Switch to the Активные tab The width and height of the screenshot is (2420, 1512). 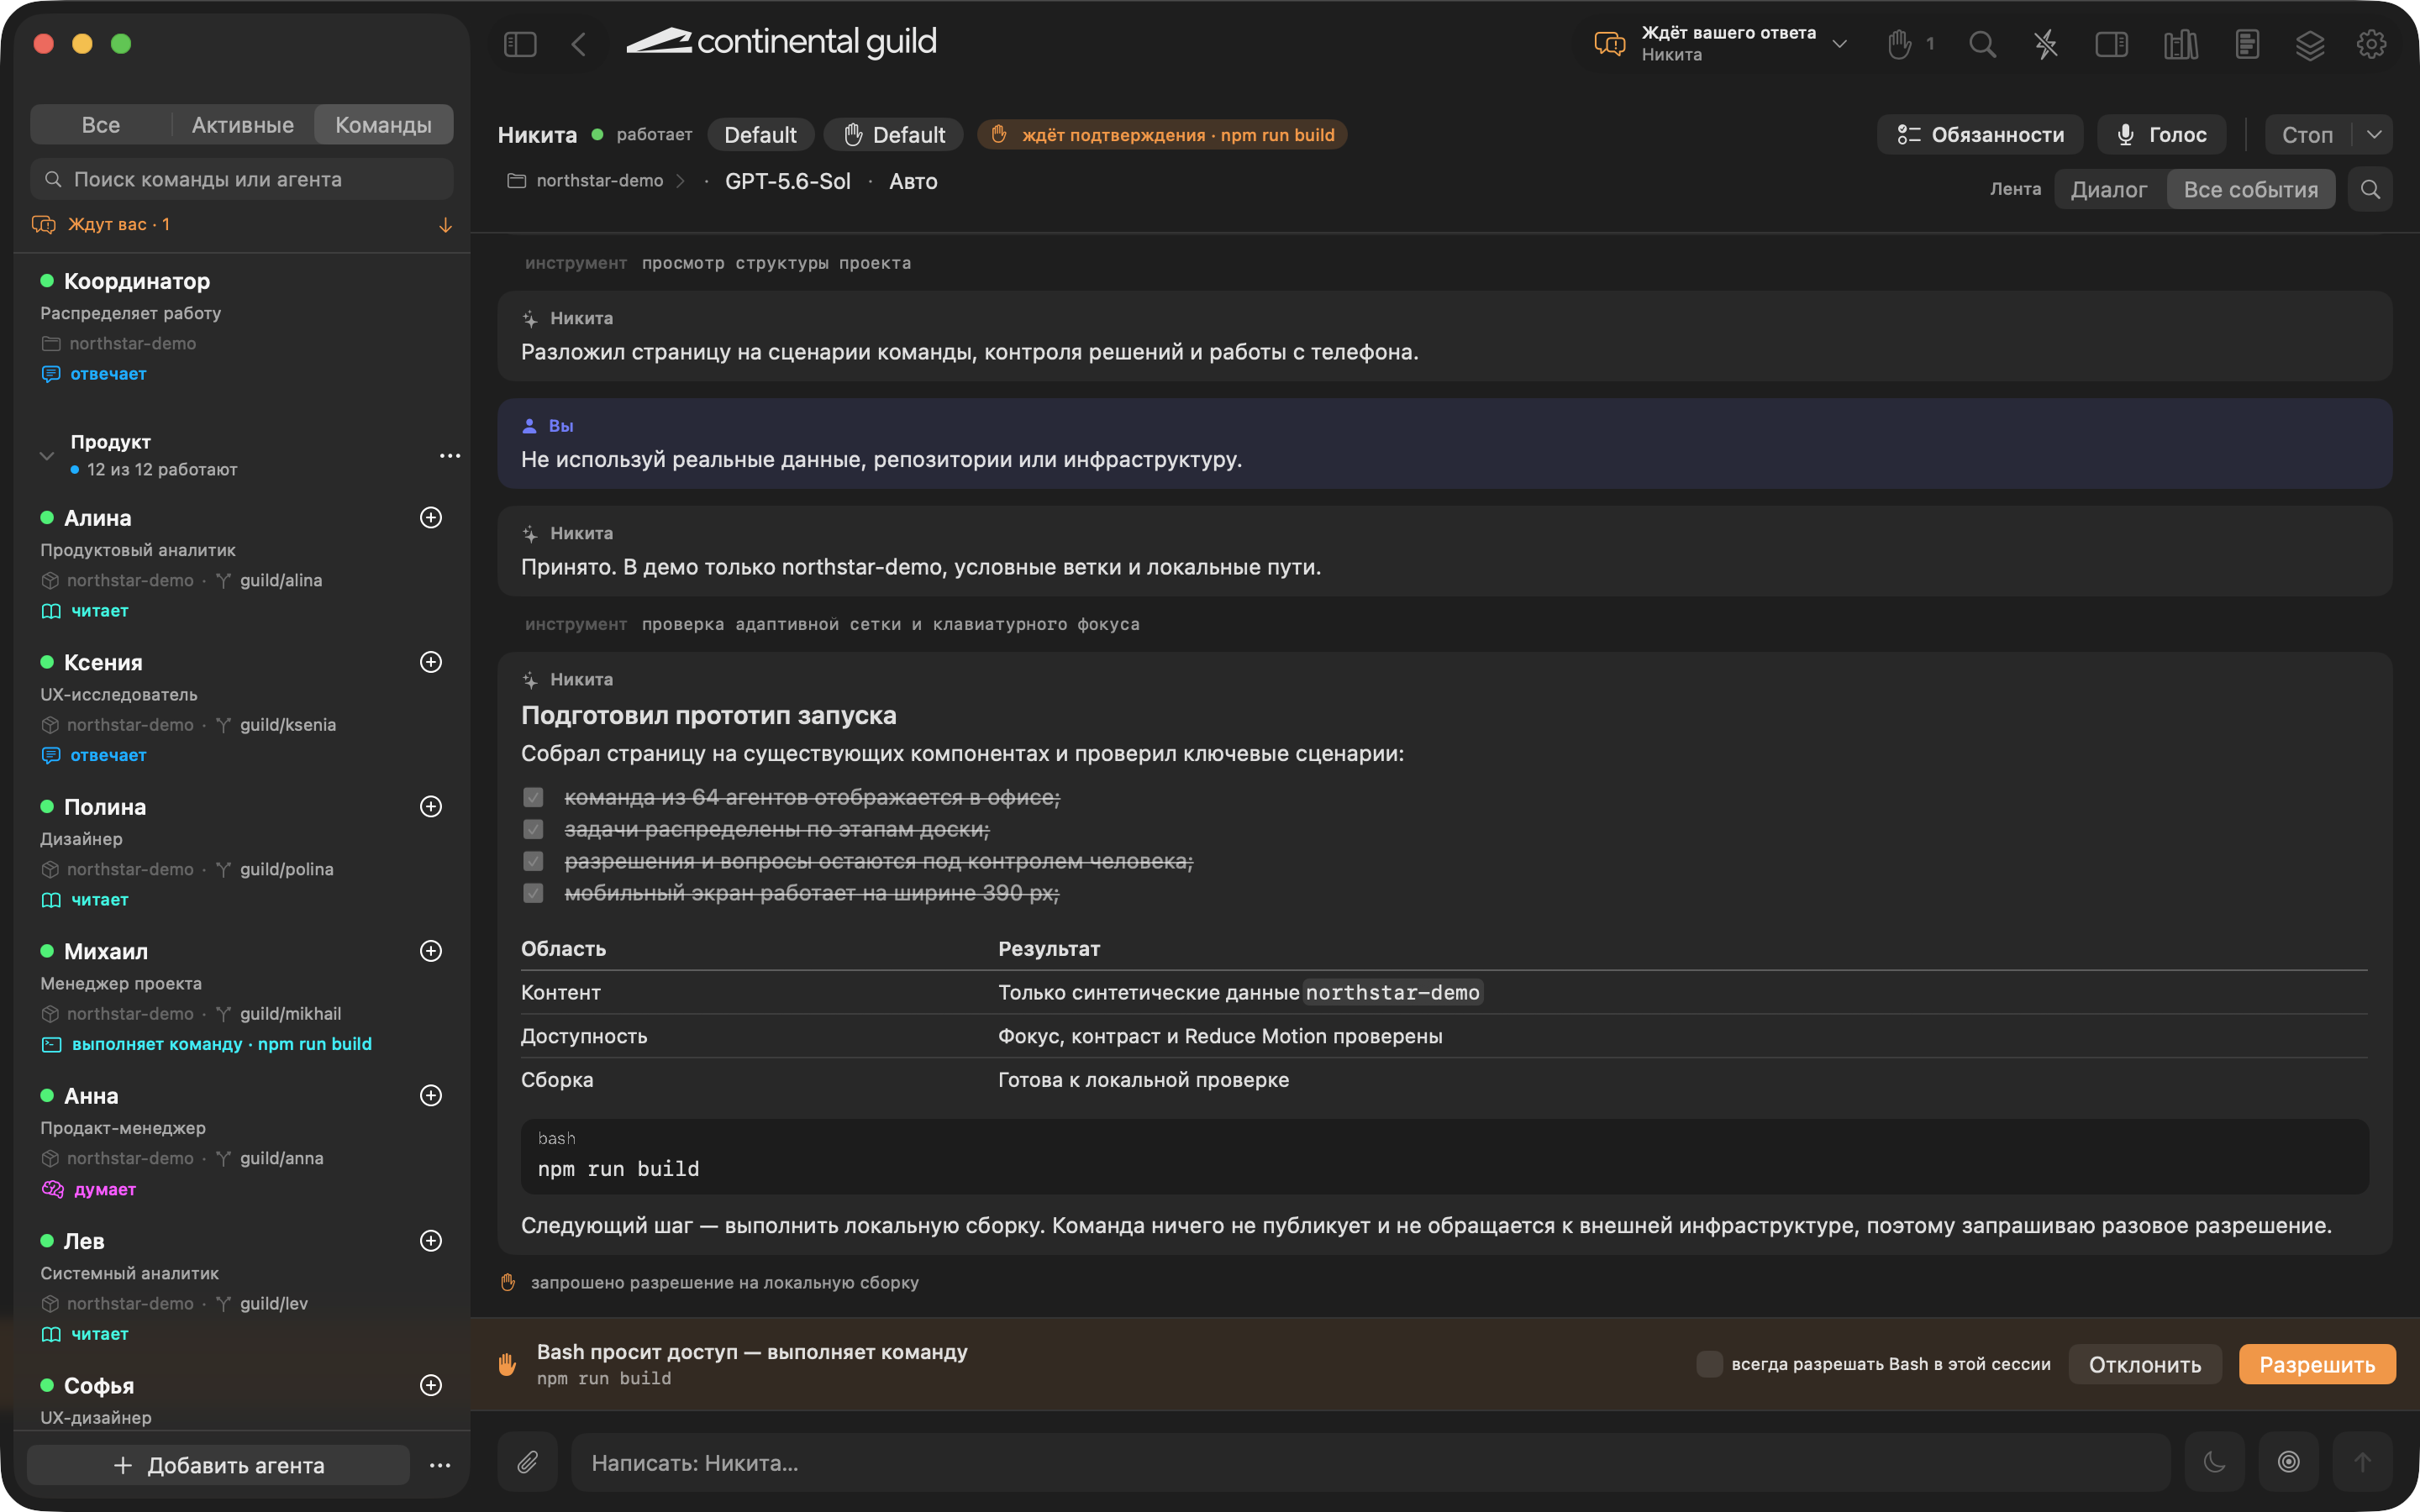pos(243,125)
